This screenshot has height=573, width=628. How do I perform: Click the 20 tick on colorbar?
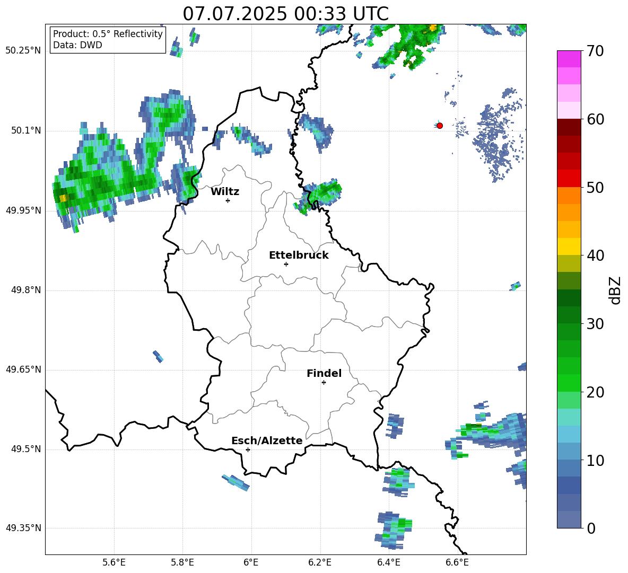click(595, 392)
